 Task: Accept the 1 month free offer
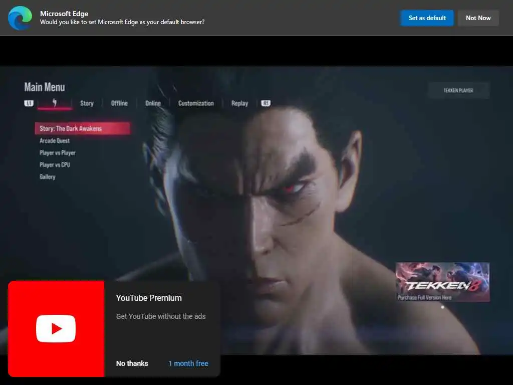click(188, 363)
